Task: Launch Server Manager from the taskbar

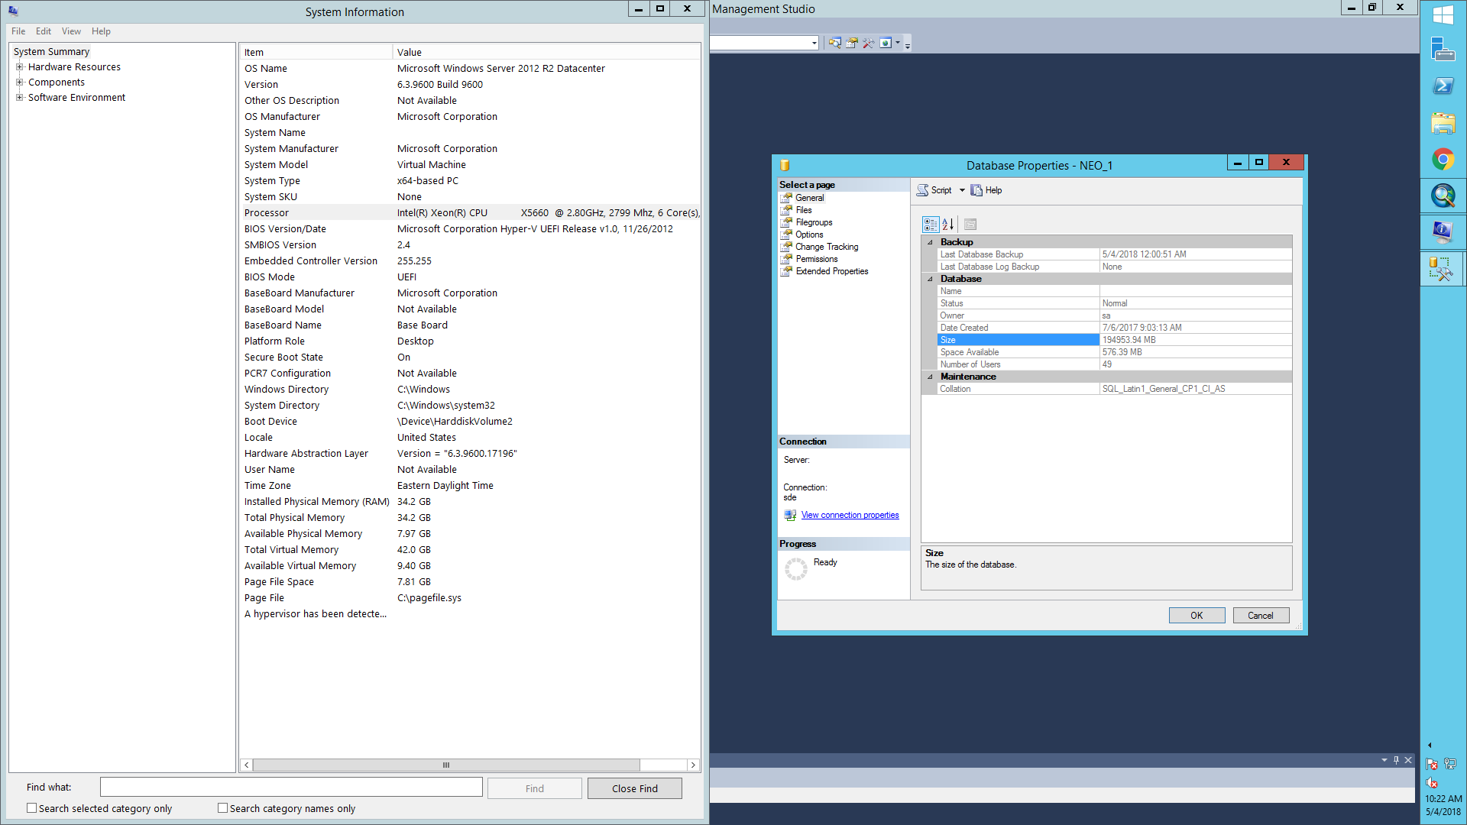Action: (1443, 50)
